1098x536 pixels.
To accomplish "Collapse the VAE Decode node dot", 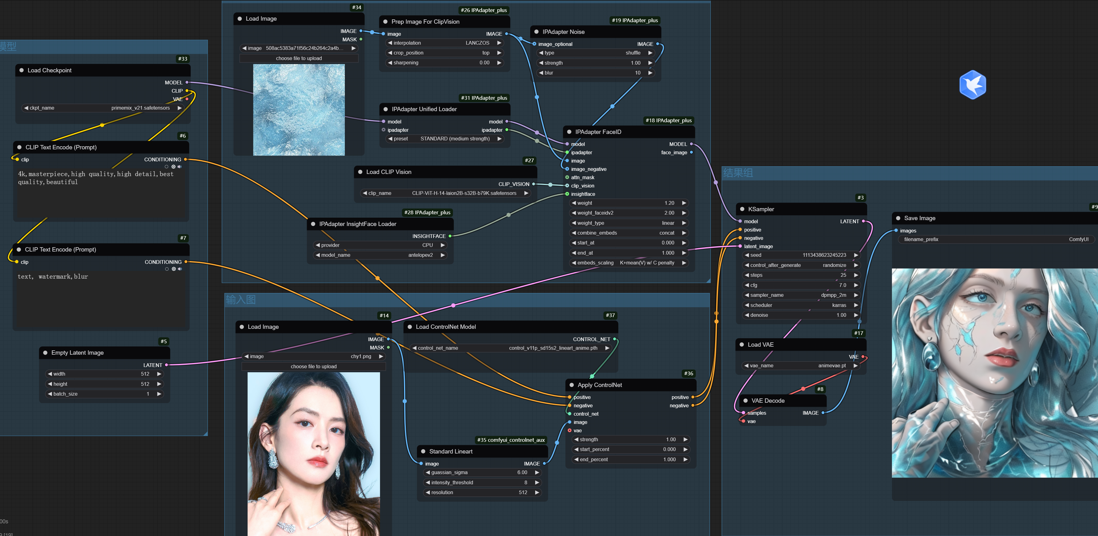I will pos(745,401).
